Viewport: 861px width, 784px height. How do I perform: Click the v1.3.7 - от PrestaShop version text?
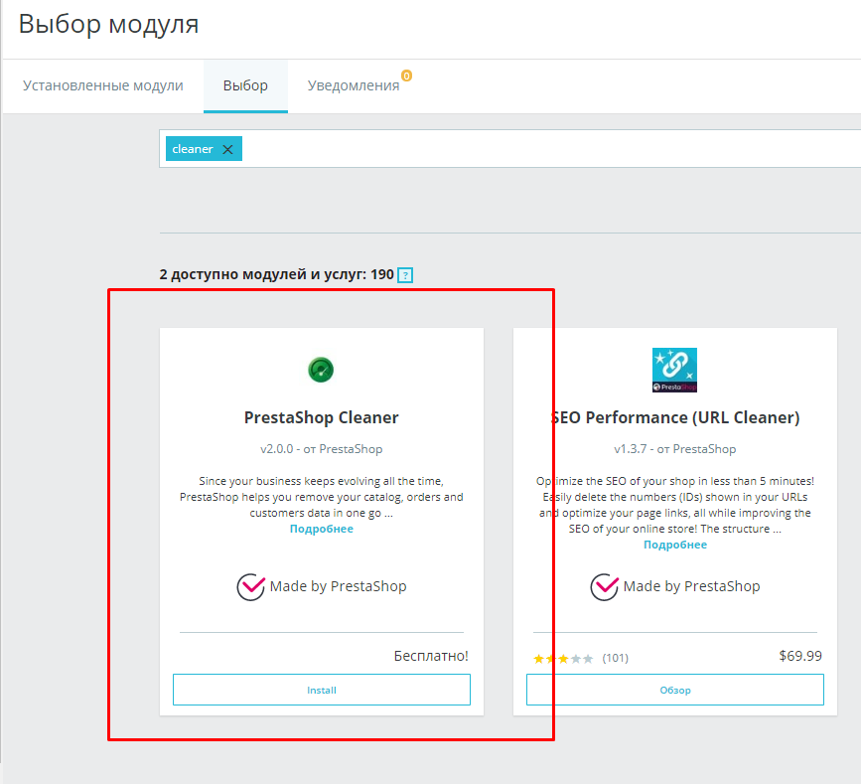coord(675,449)
